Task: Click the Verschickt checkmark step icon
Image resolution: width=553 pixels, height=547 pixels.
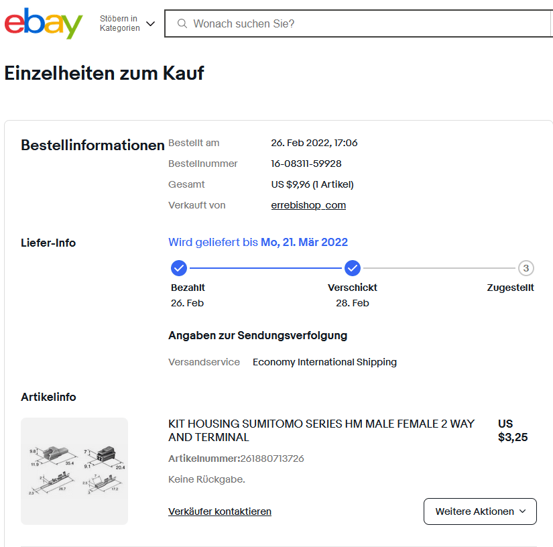Action: [353, 269]
